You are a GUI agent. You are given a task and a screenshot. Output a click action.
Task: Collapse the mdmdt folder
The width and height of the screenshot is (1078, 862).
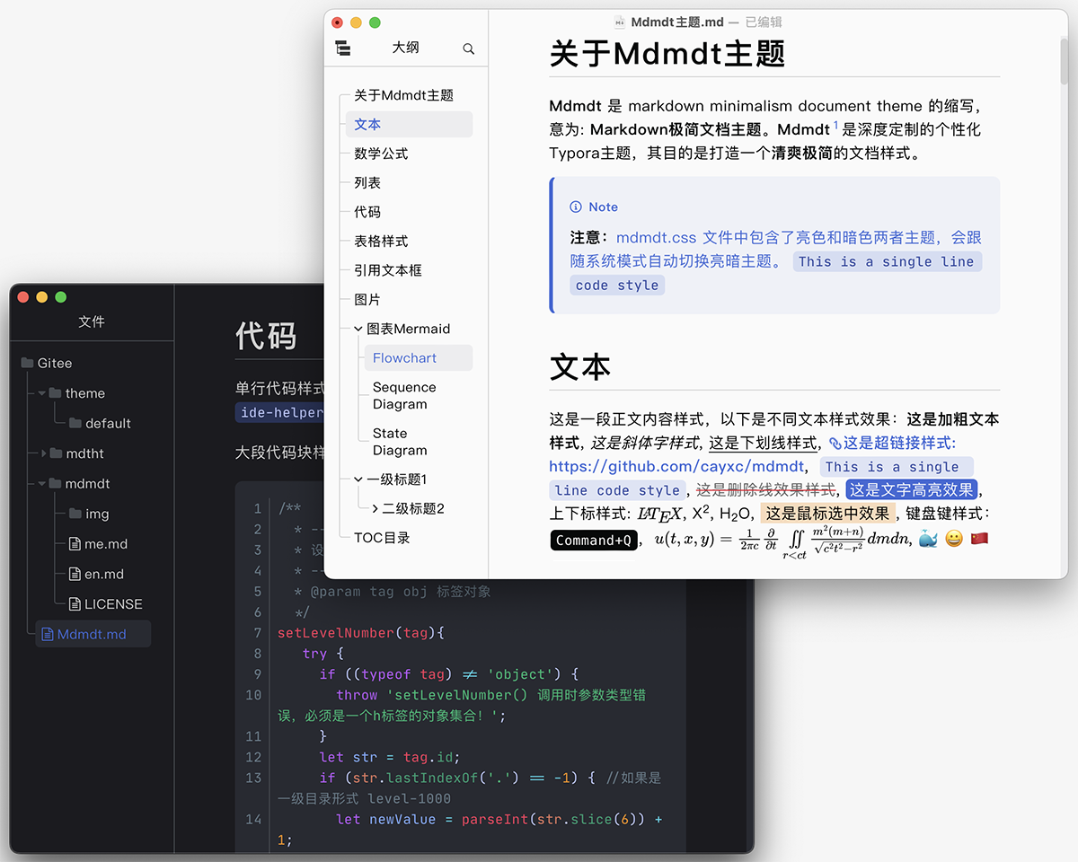42,484
